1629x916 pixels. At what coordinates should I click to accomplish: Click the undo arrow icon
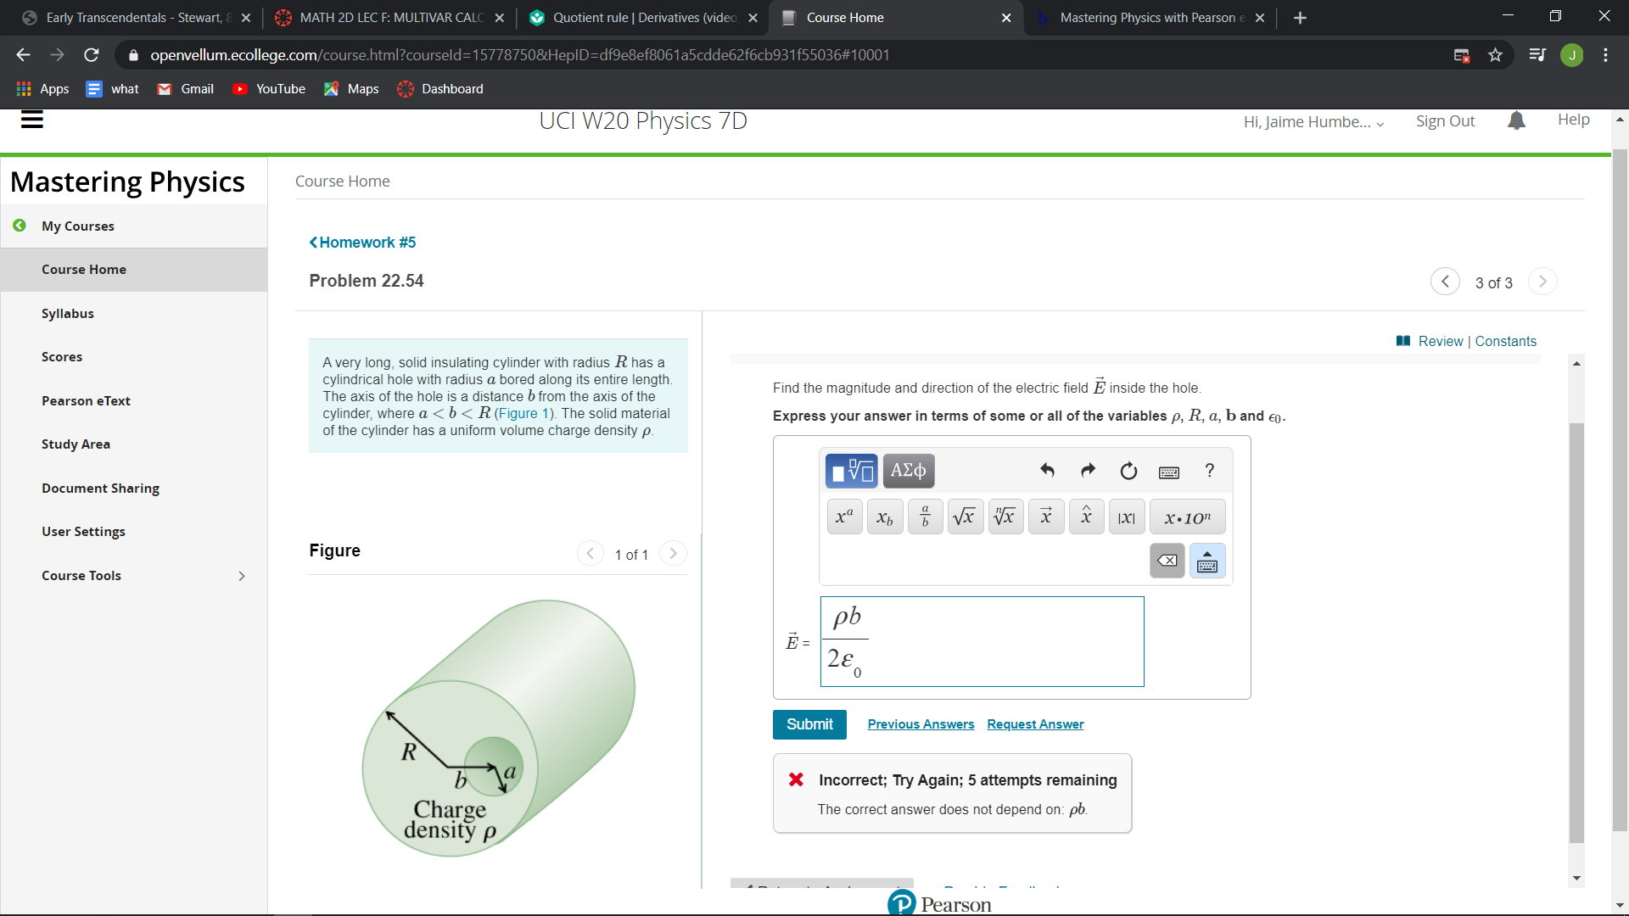[1047, 471]
